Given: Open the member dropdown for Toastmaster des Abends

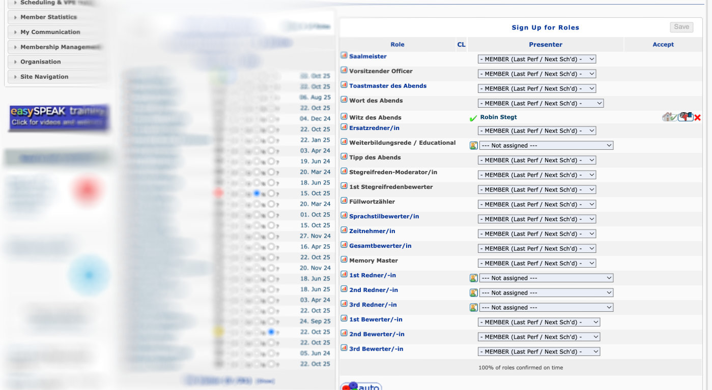Looking at the screenshot, I should coord(536,88).
